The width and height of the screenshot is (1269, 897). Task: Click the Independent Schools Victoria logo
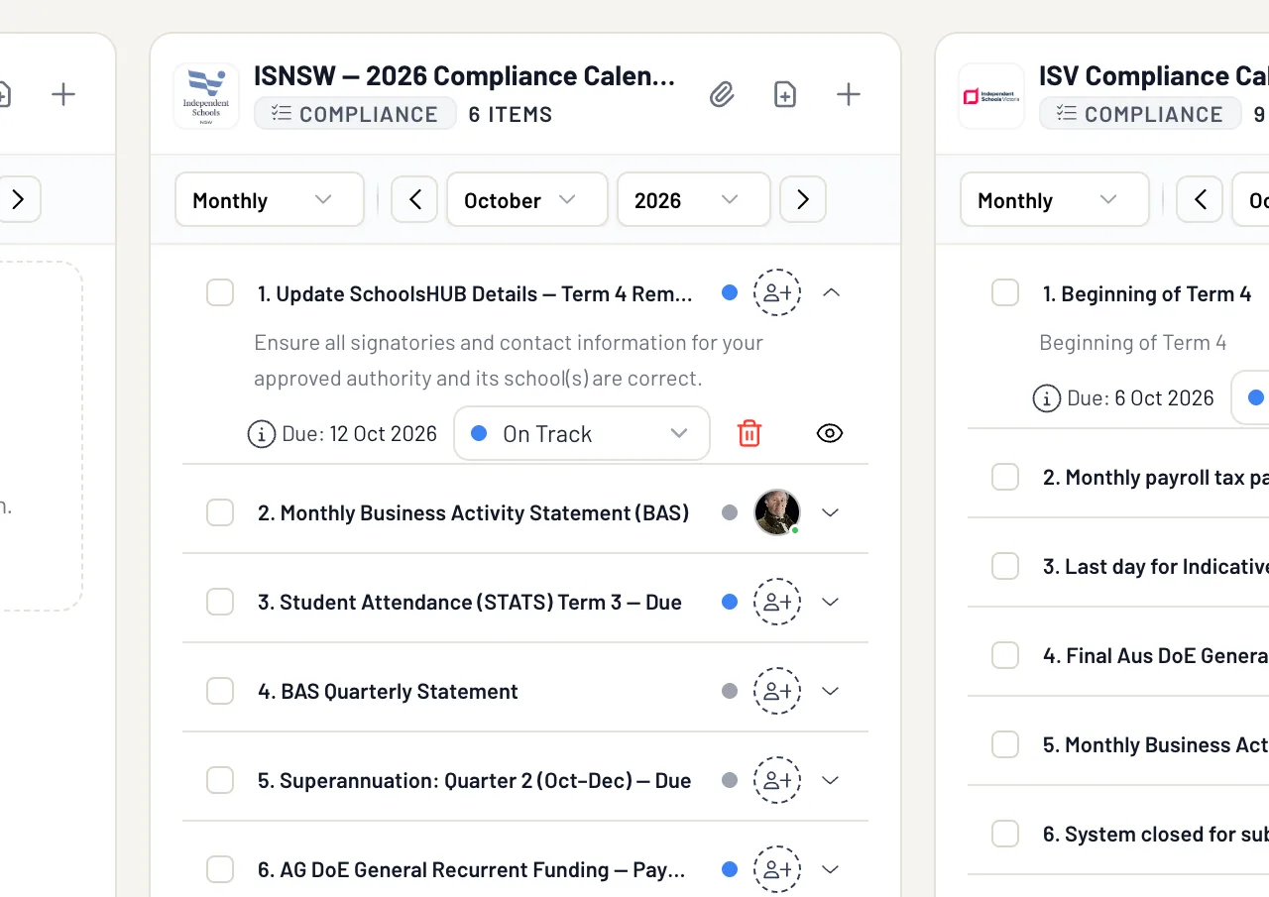pyautogui.click(x=991, y=96)
